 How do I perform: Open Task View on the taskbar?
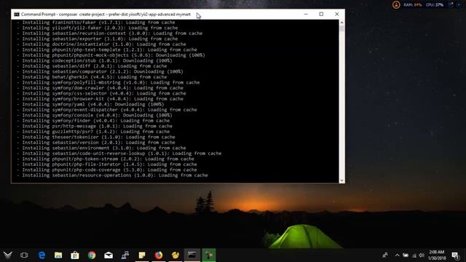[24, 255]
